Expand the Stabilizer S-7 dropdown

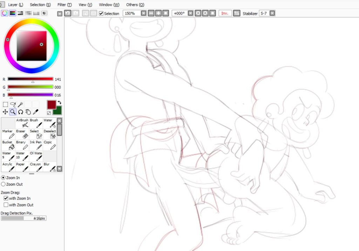coord(272,13)
